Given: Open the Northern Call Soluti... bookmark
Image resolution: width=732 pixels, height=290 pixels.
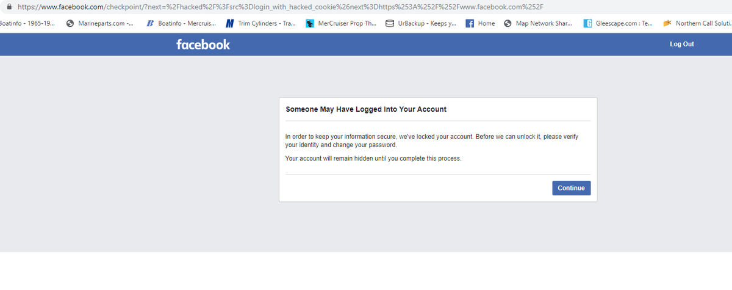Looking at the screenshot, I should coord(697,24).
